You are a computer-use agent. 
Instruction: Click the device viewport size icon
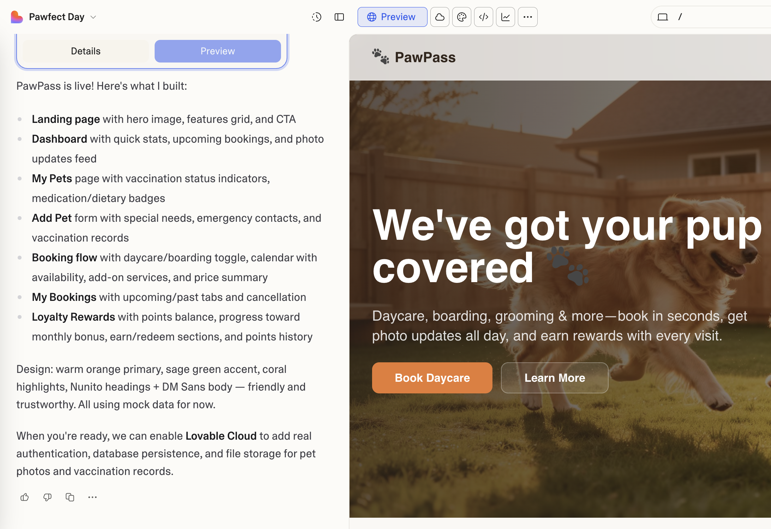click(x=663, y=17)
